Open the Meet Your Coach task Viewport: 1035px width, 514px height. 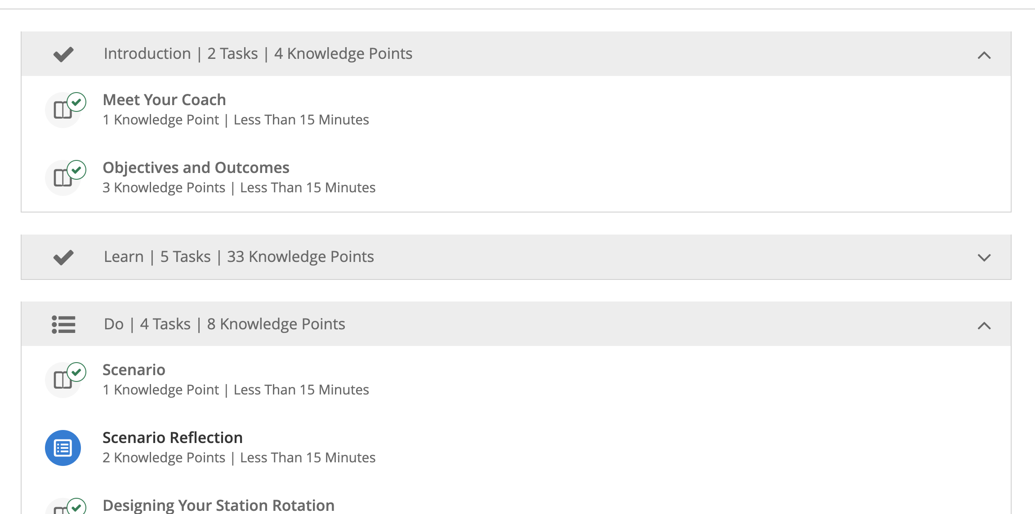(165, 100)
